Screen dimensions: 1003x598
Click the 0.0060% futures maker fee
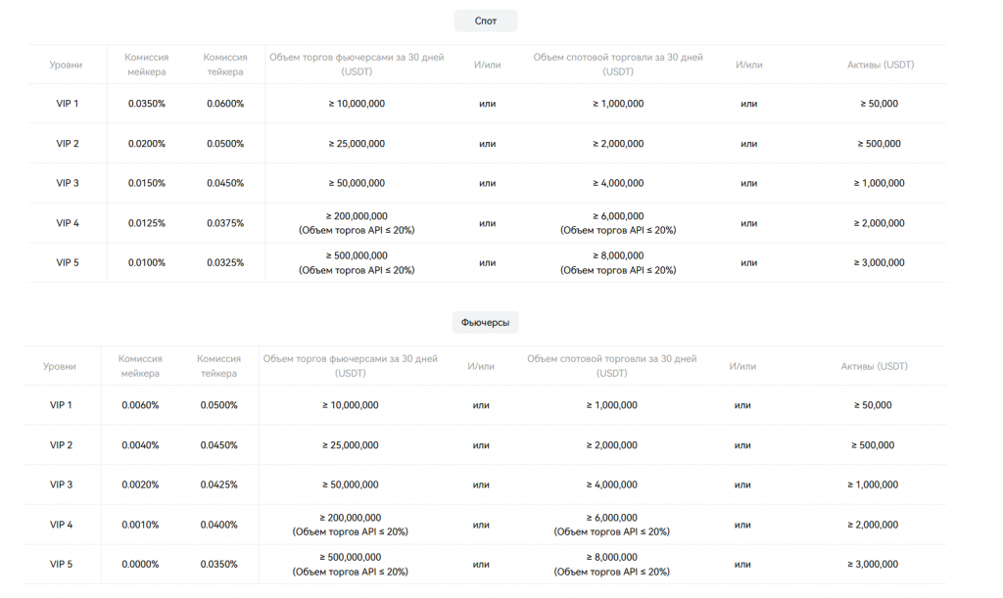click(x=140, y=405)
